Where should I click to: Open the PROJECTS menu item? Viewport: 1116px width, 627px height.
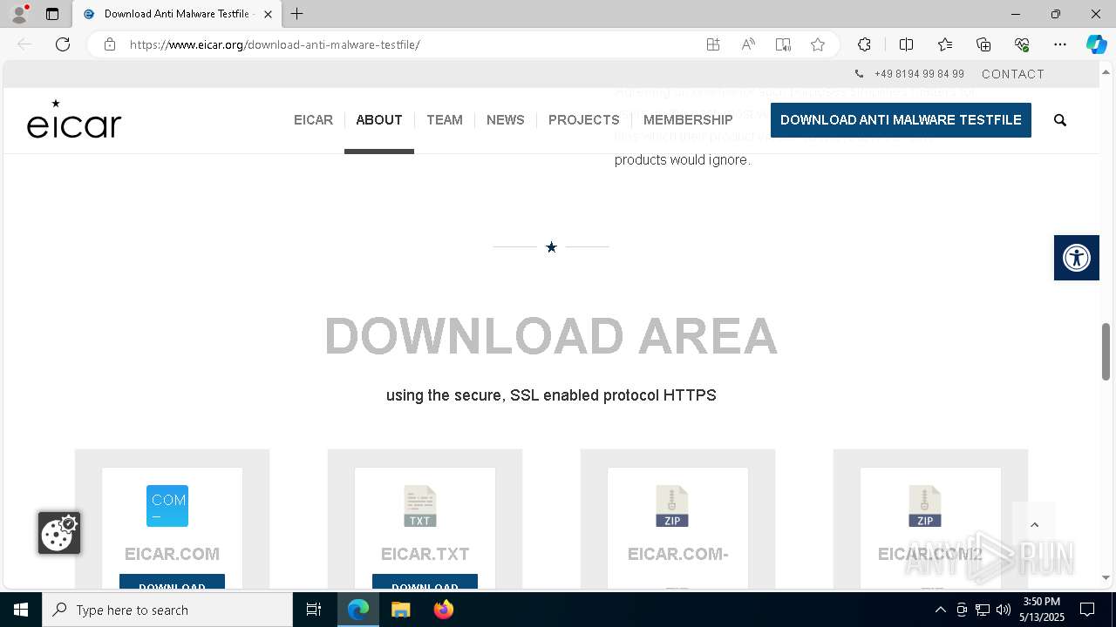[584, 120]
